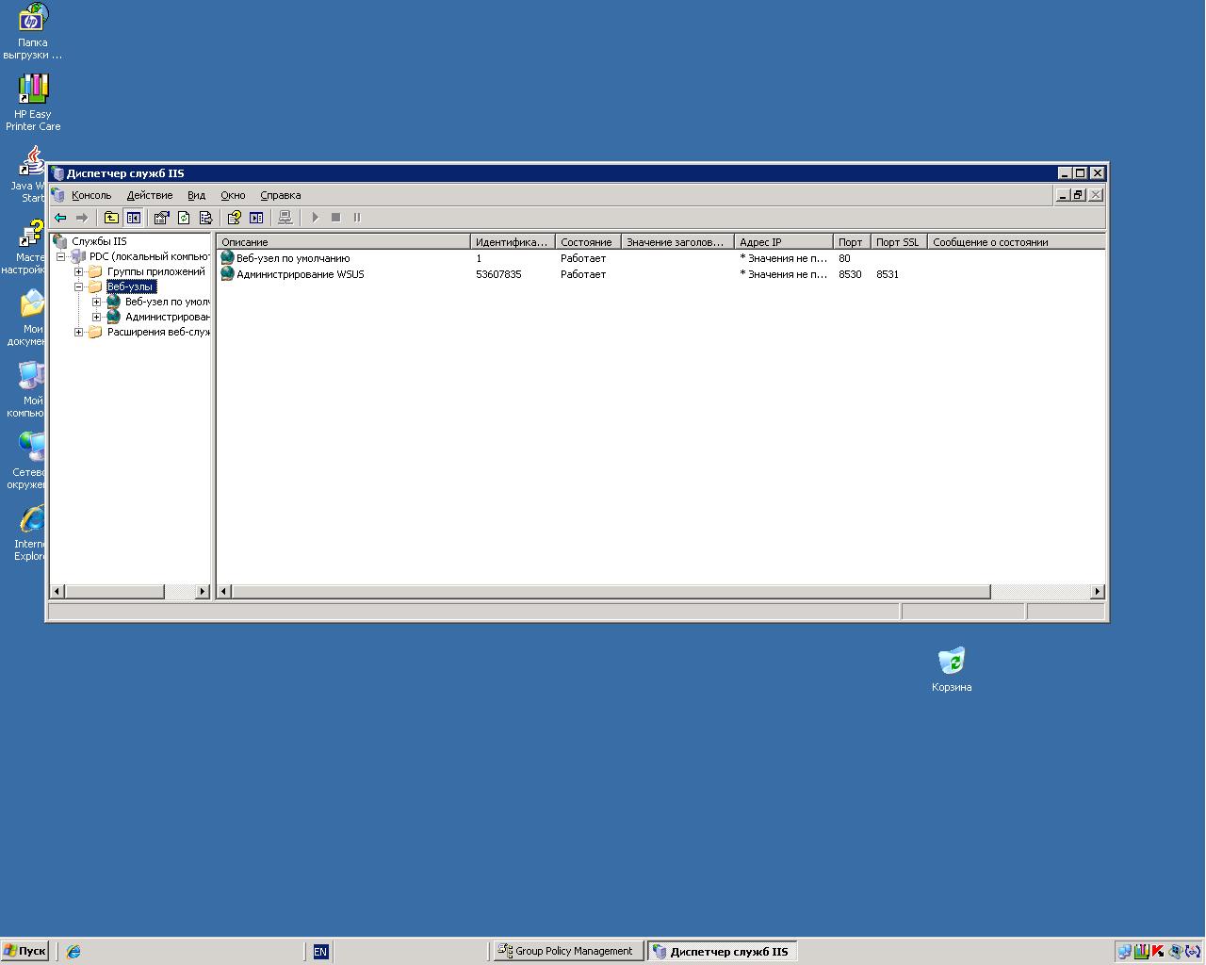Screen dimensions: 1206x965
Task: Toggle the action pane toolbar icon
Action: click(x=256, y=218)
